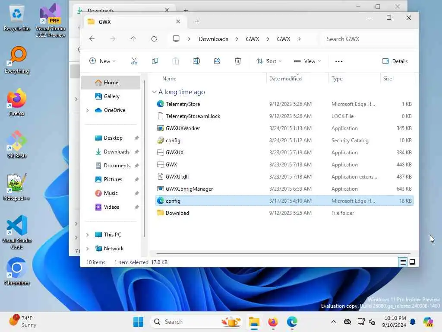
Task: Expand chevron after Downloads in breadcrumb
Action: [x=237, y=39]
